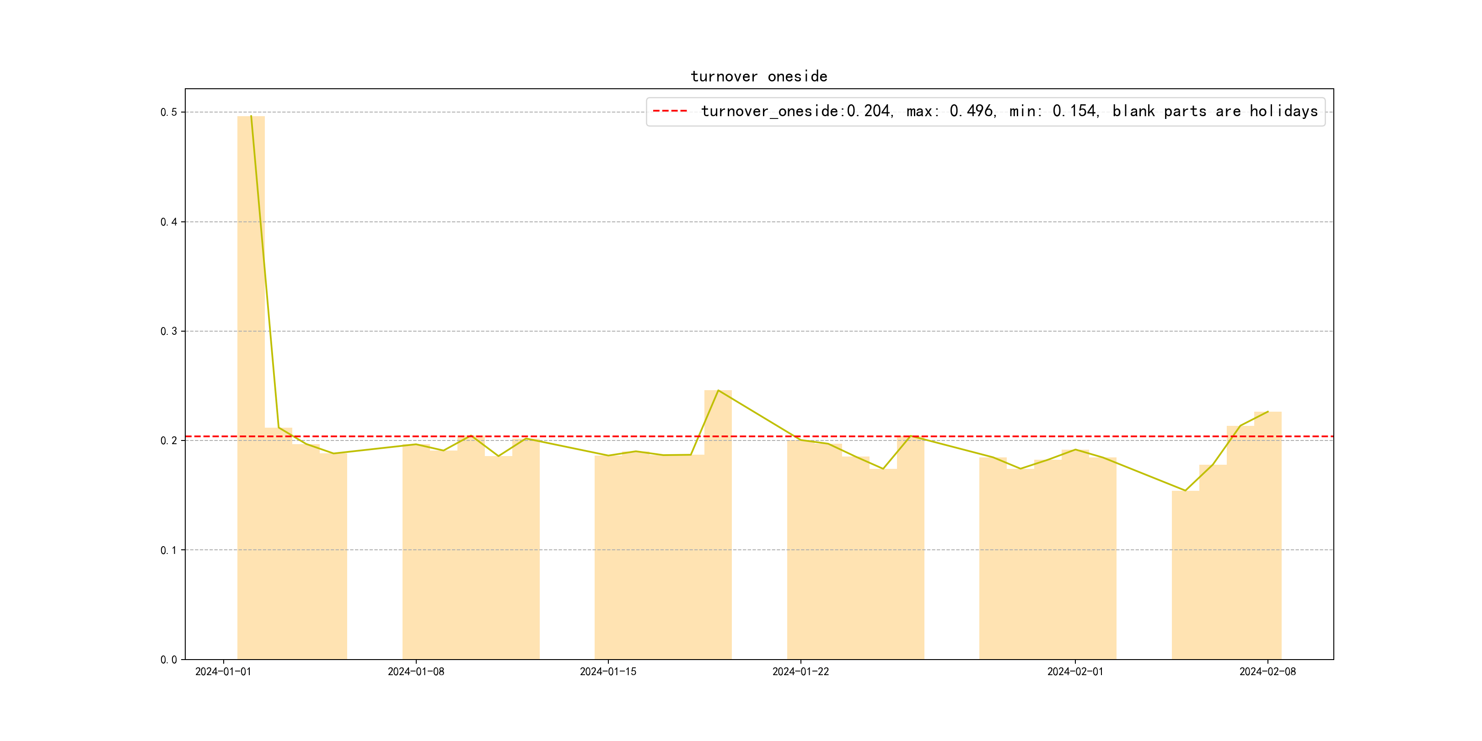Click y-axis tick label 0.1

(x=169, y=550)
